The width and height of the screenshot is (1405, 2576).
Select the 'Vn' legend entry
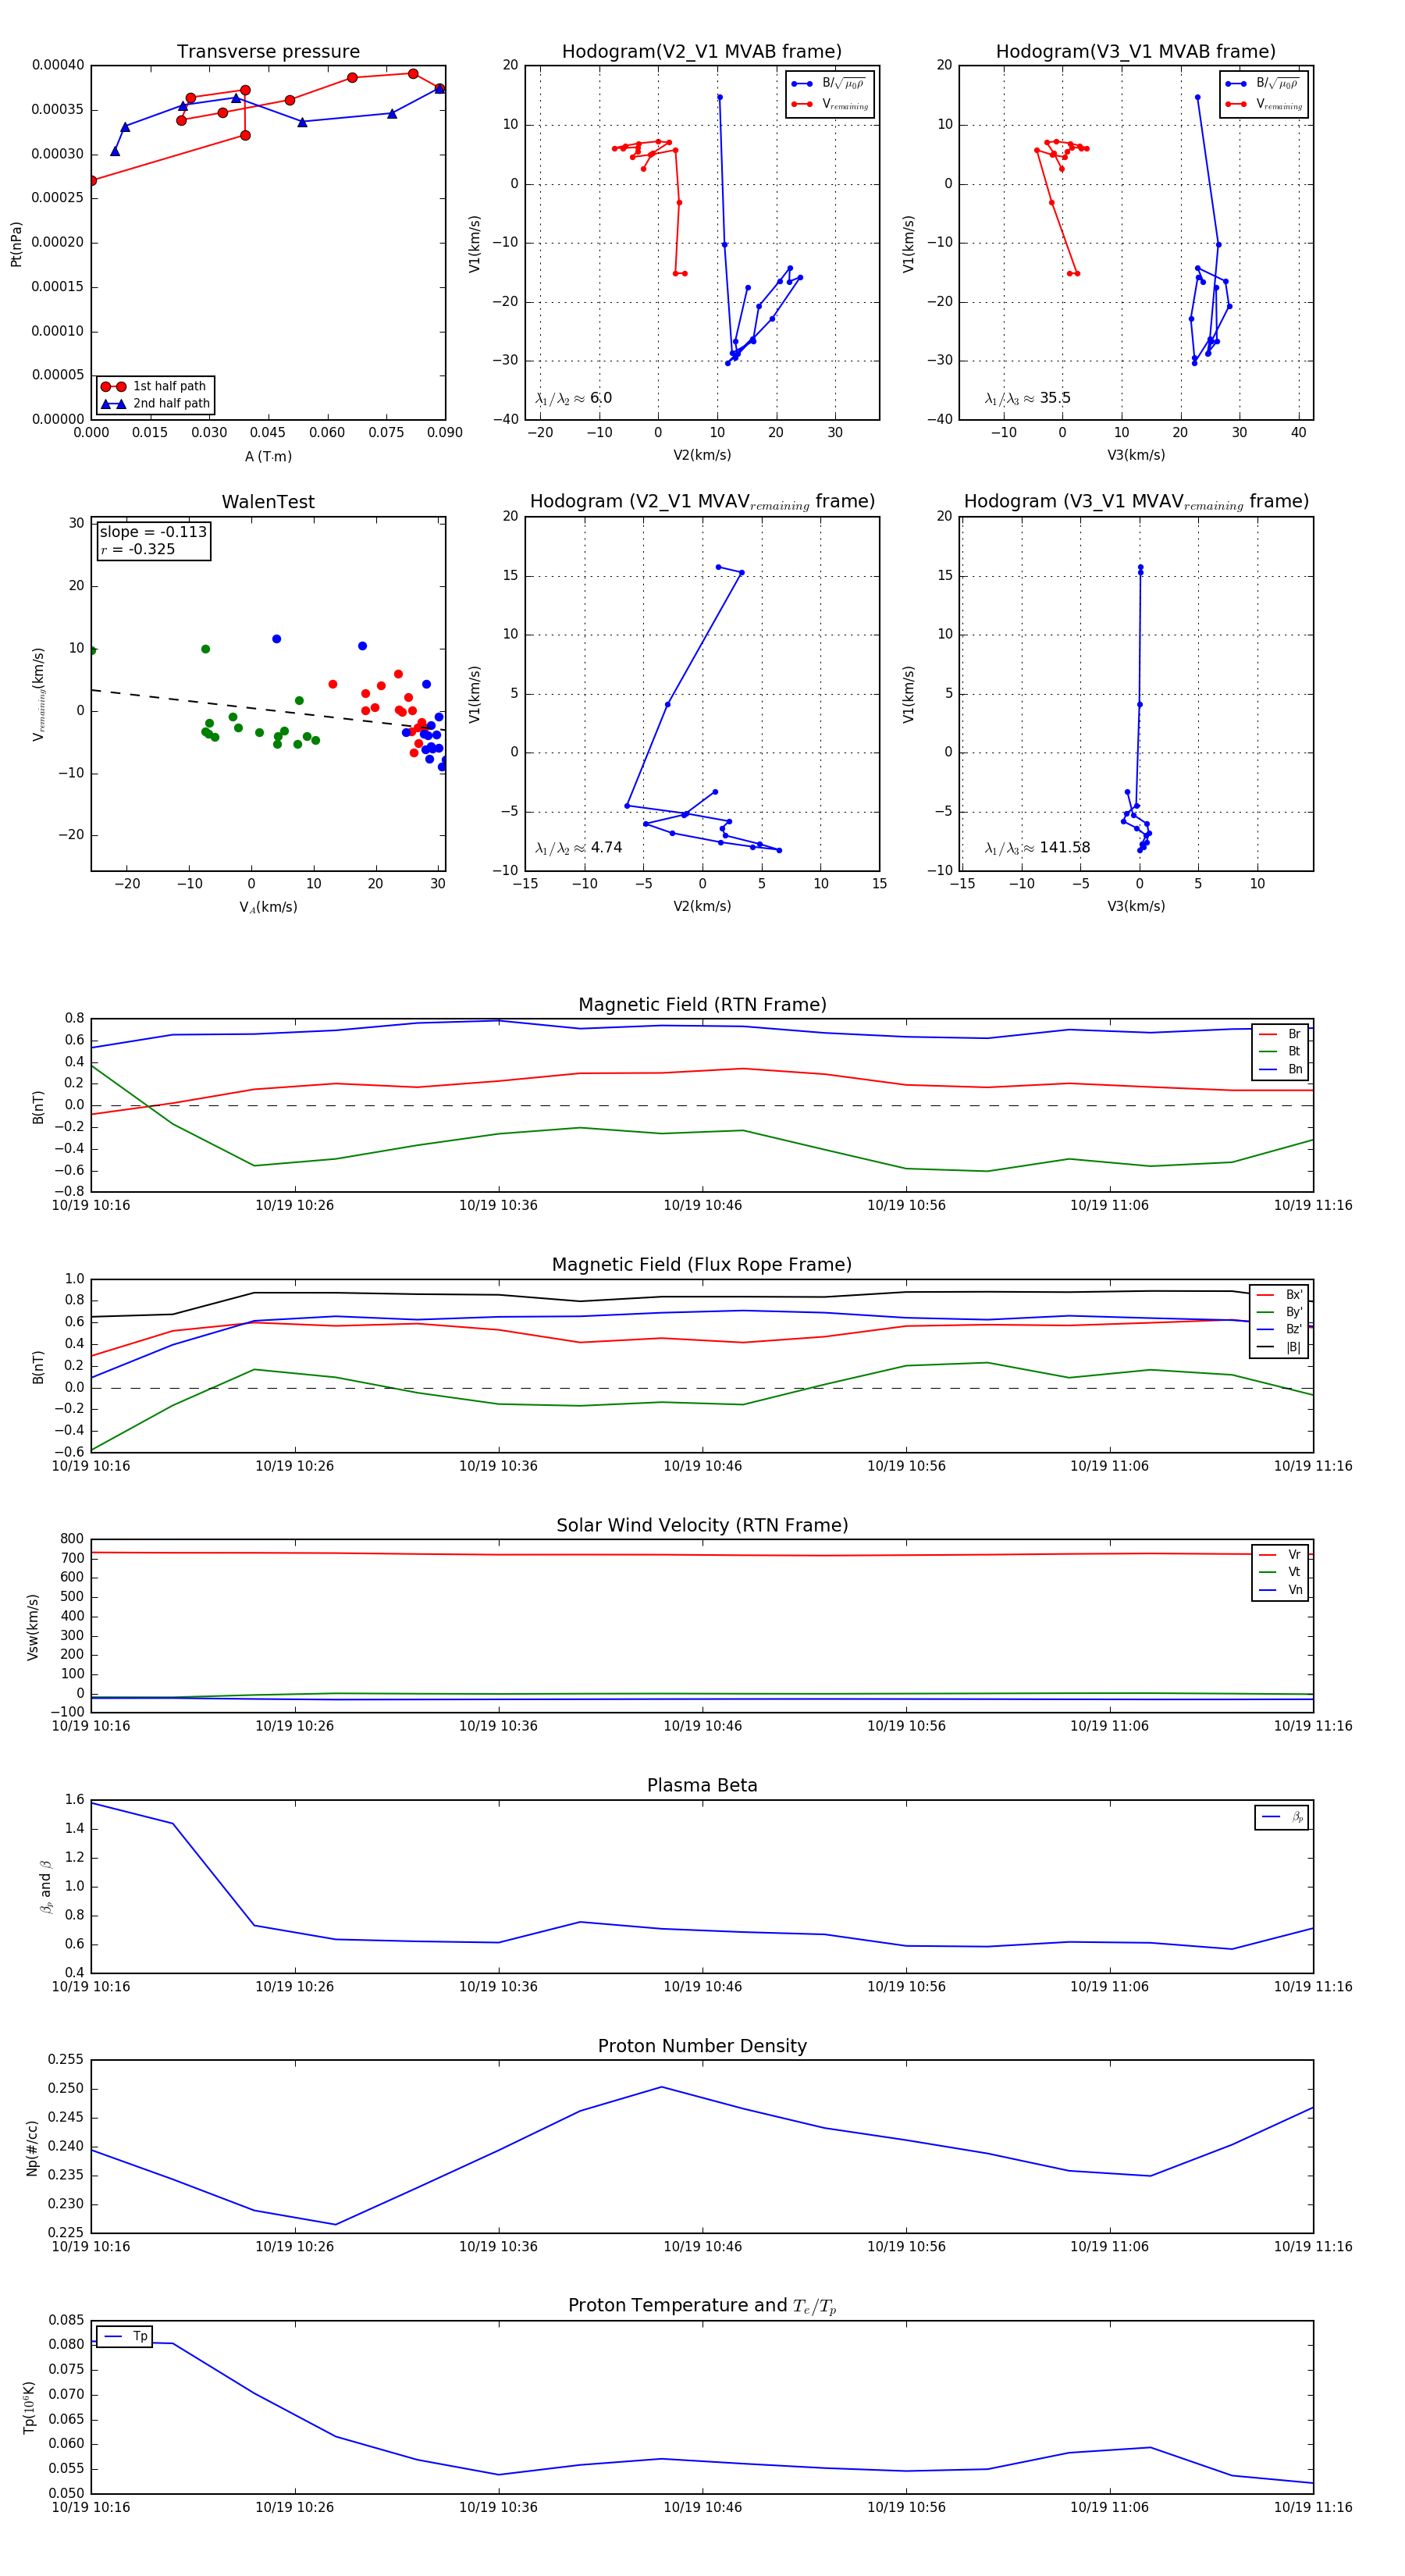pyautogui.click(x=1281, y=1590)
